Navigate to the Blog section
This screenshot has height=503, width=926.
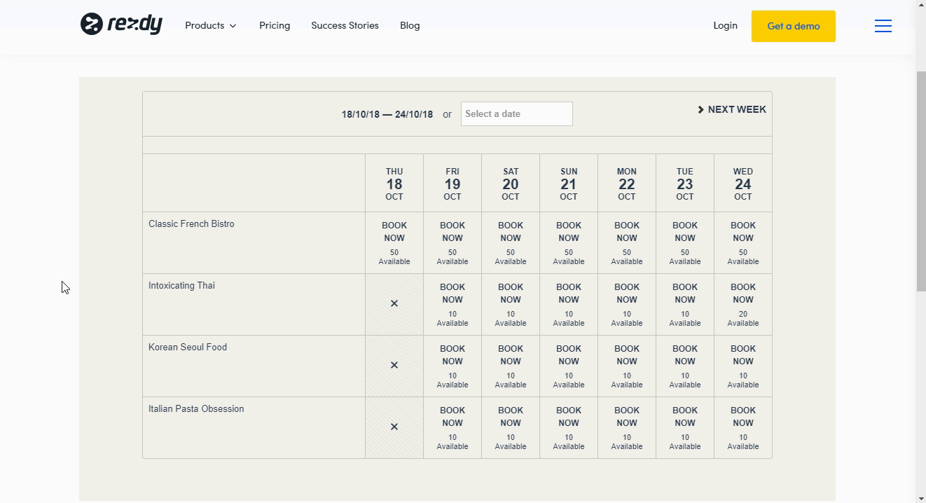pyautogui.click(x=410, y=25)
